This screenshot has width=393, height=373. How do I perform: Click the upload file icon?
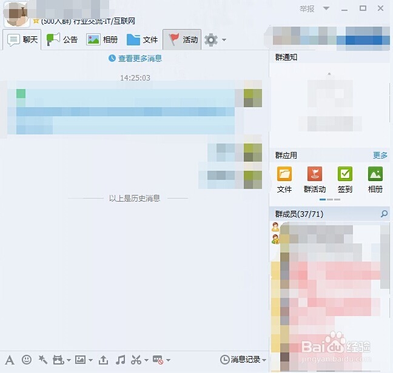[103, 360]
